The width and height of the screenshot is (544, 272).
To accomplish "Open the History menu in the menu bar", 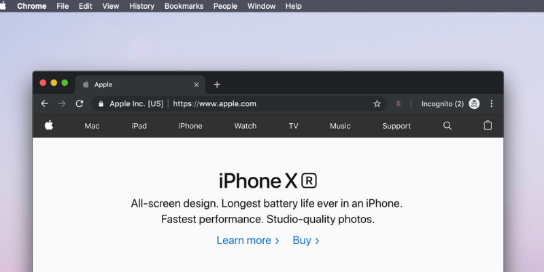I will (x=142, y=6).
